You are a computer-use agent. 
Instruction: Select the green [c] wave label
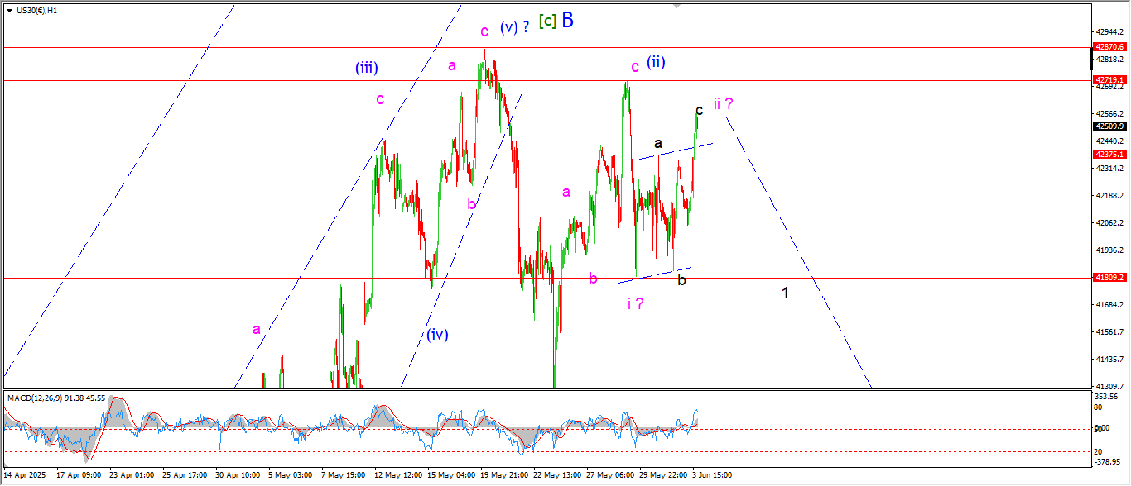tap(547, 21)
